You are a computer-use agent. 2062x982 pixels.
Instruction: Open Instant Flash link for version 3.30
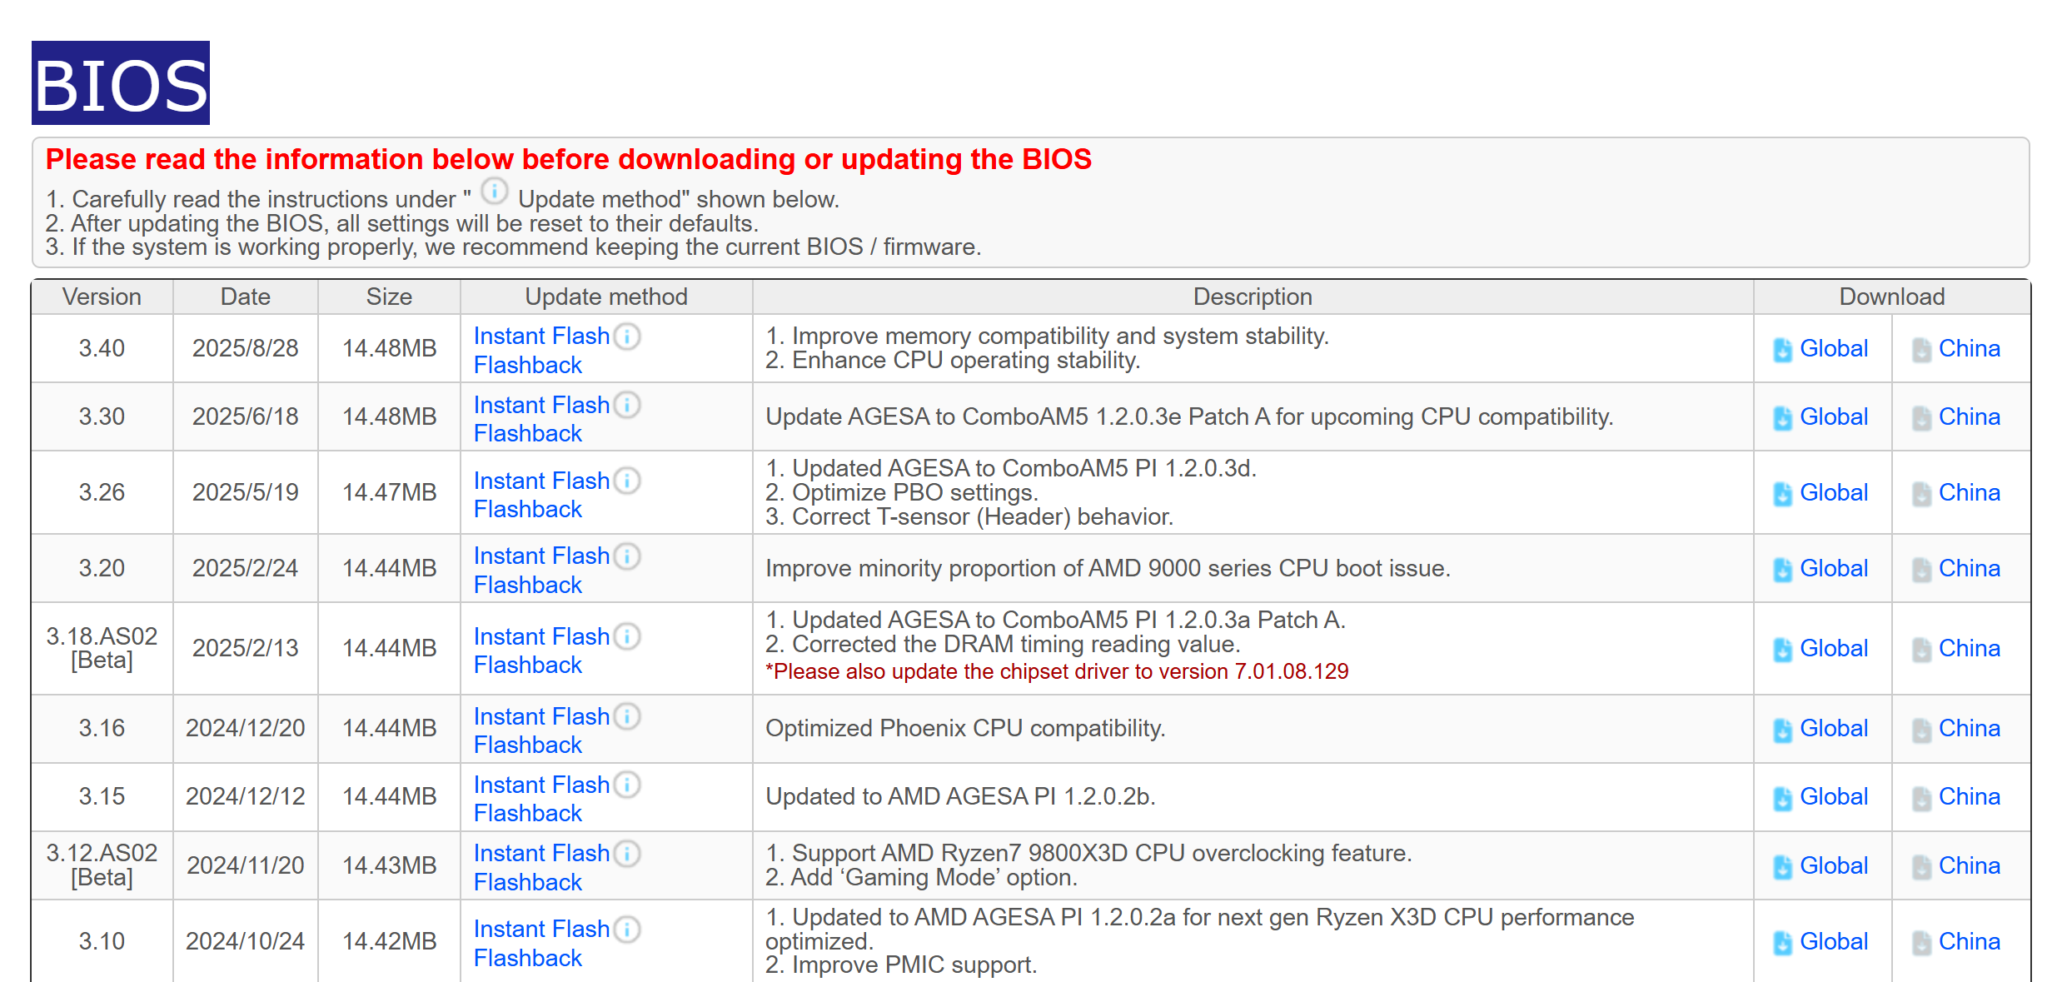(x=541, y=405)
